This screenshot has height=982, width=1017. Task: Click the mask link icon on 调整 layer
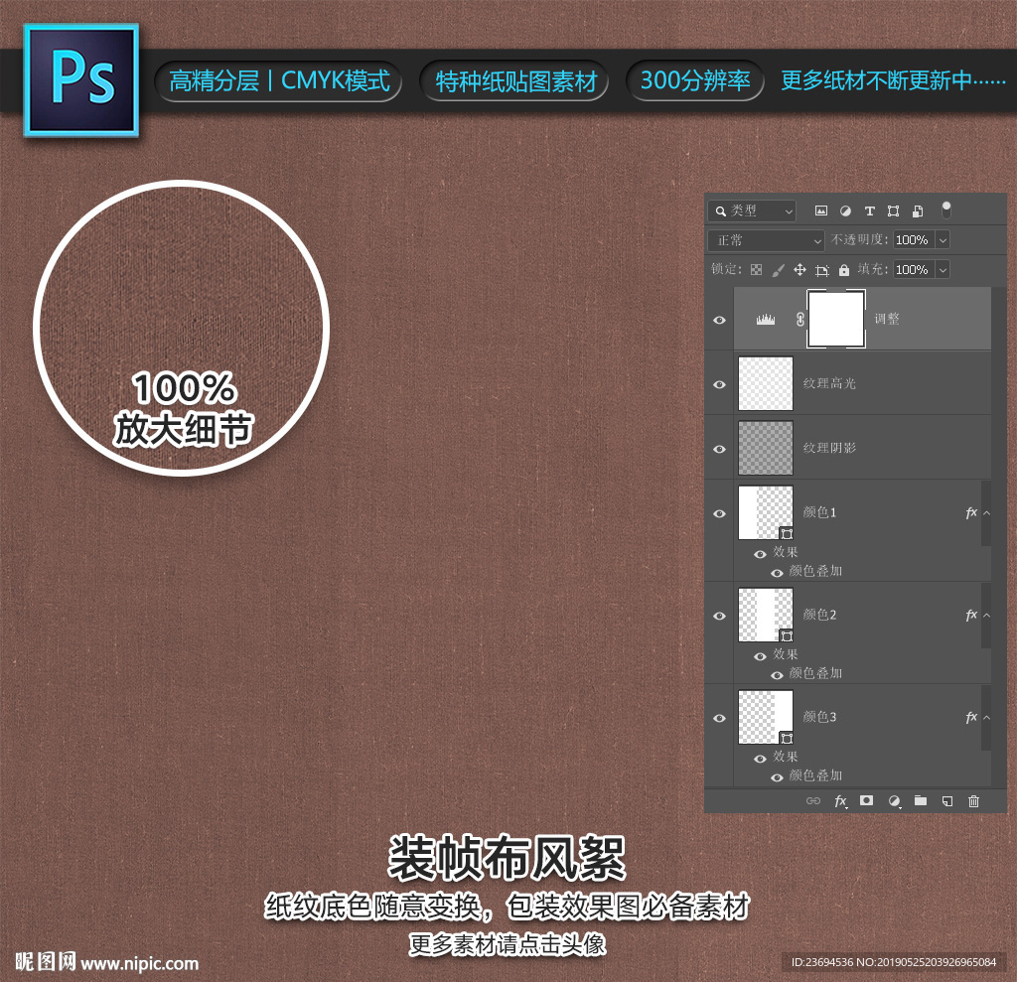(x=800, y=319)
